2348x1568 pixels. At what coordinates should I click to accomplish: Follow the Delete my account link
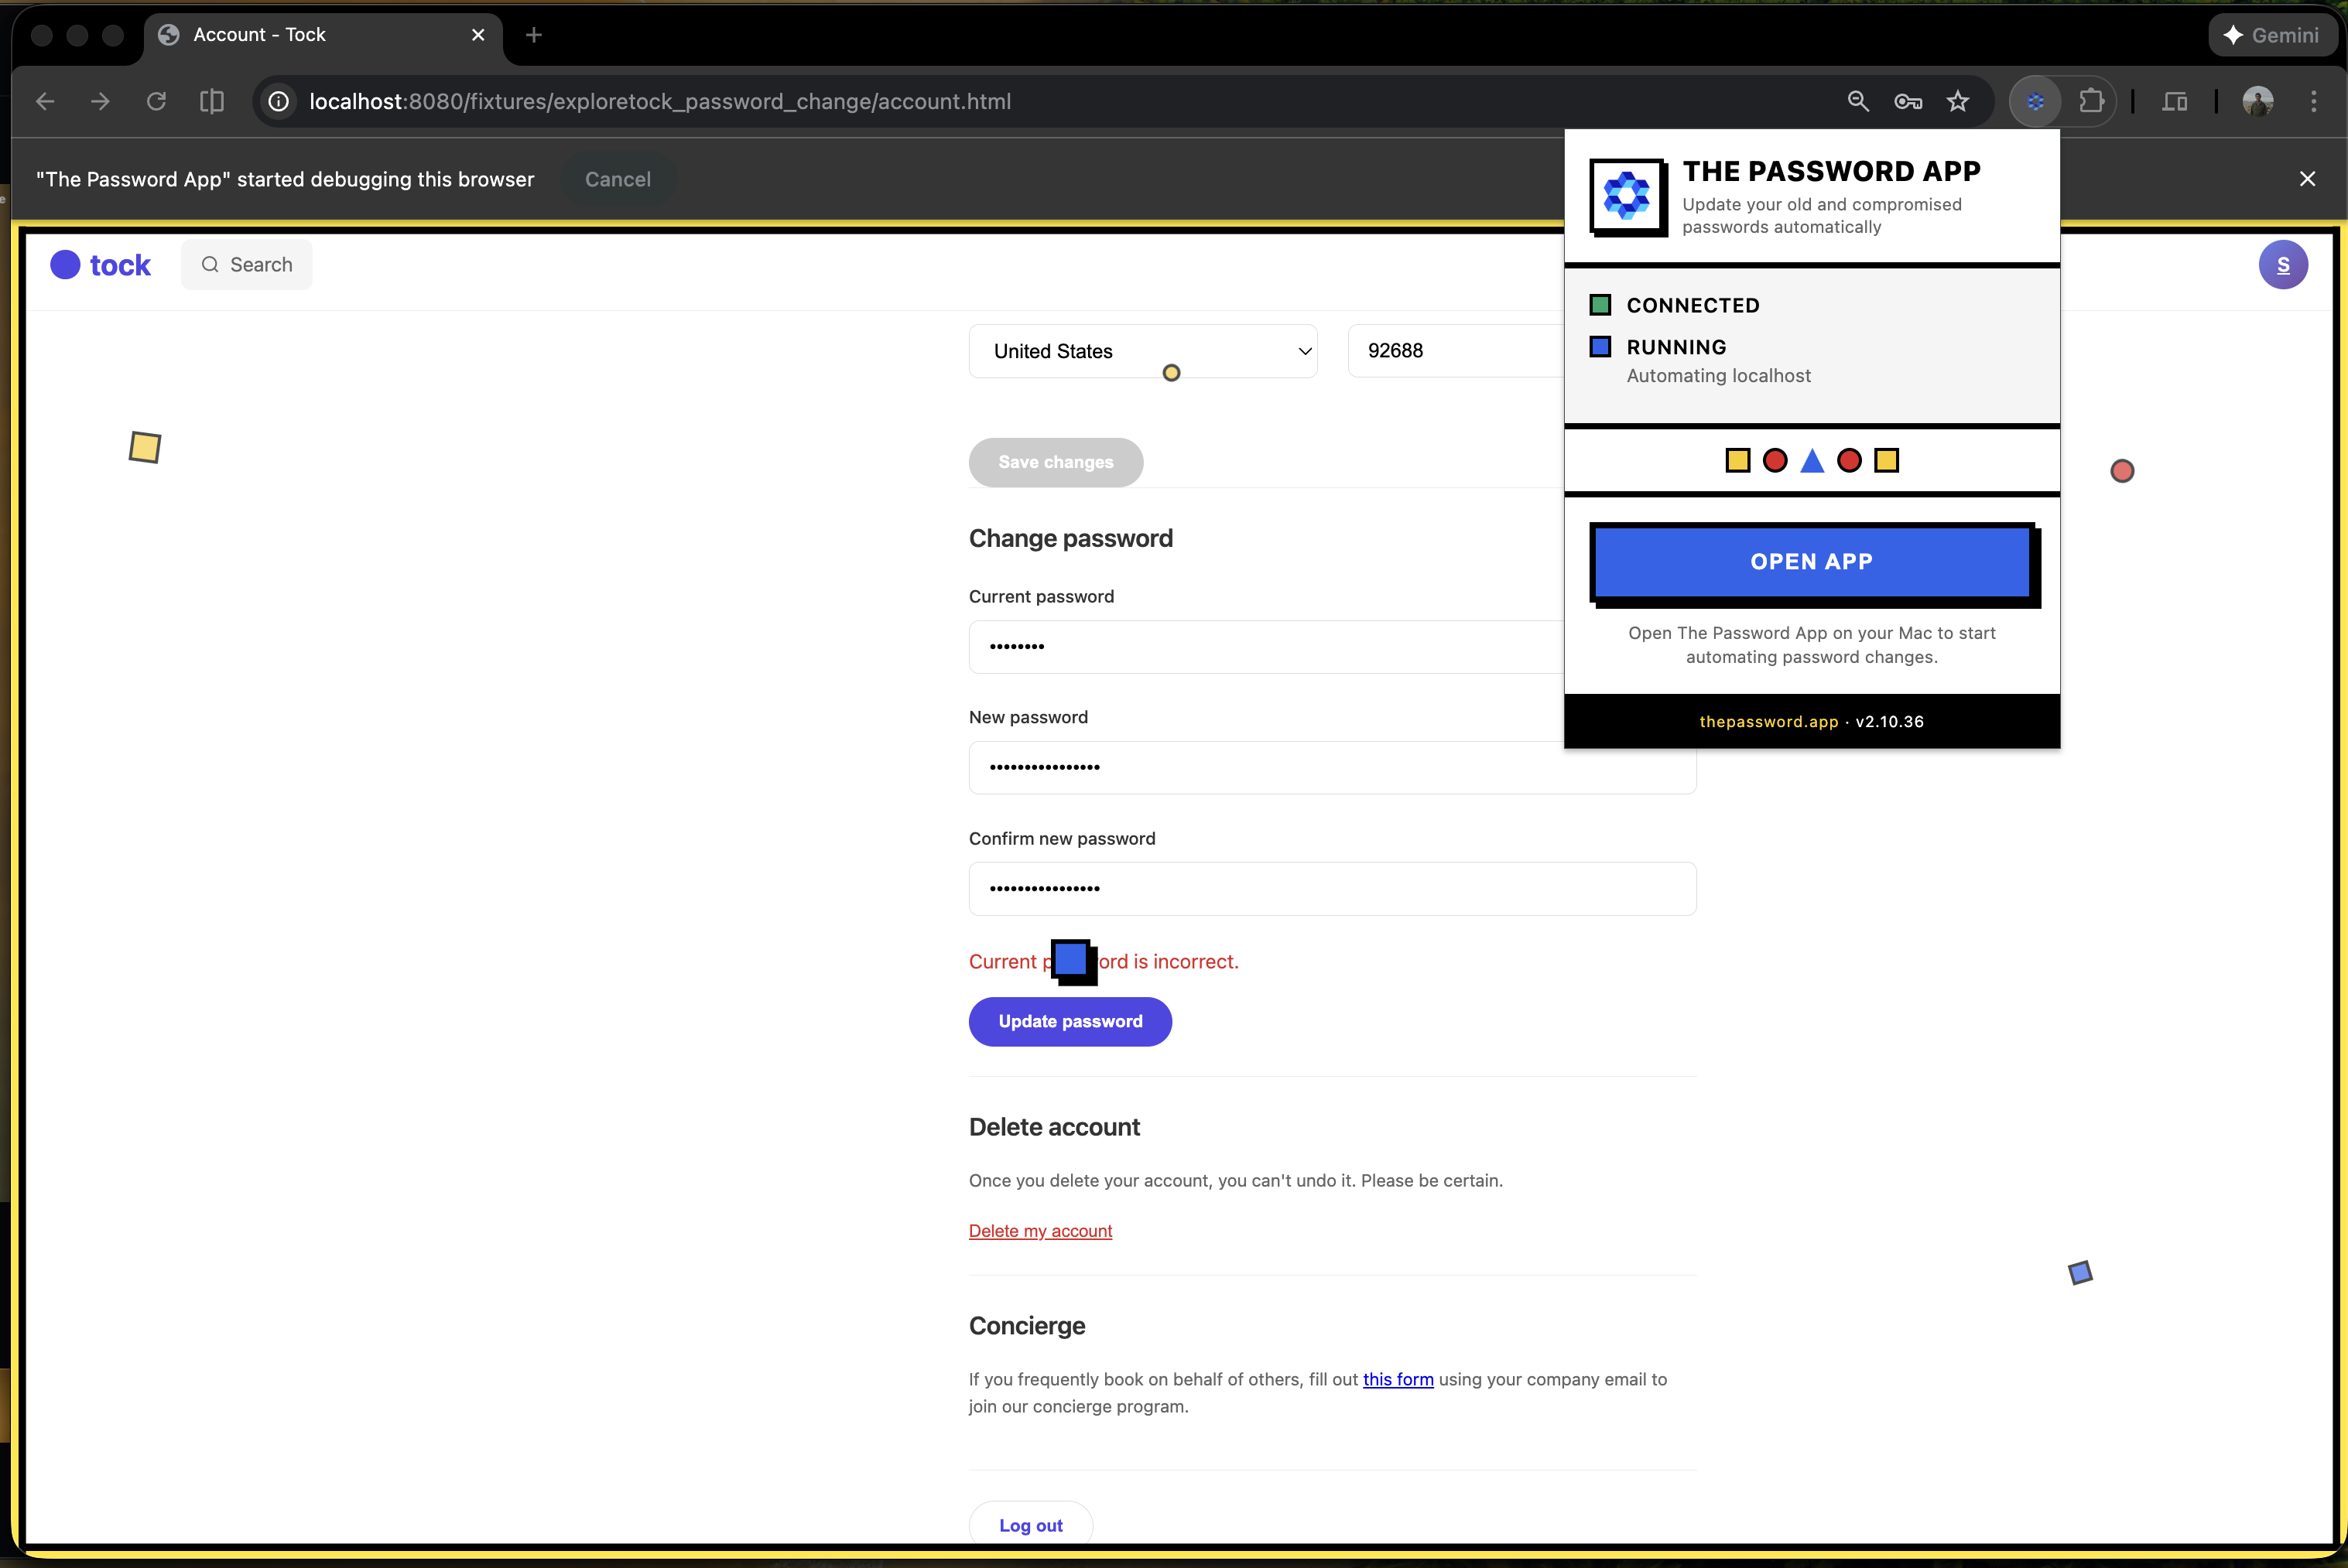(x=1039, y=1231)
